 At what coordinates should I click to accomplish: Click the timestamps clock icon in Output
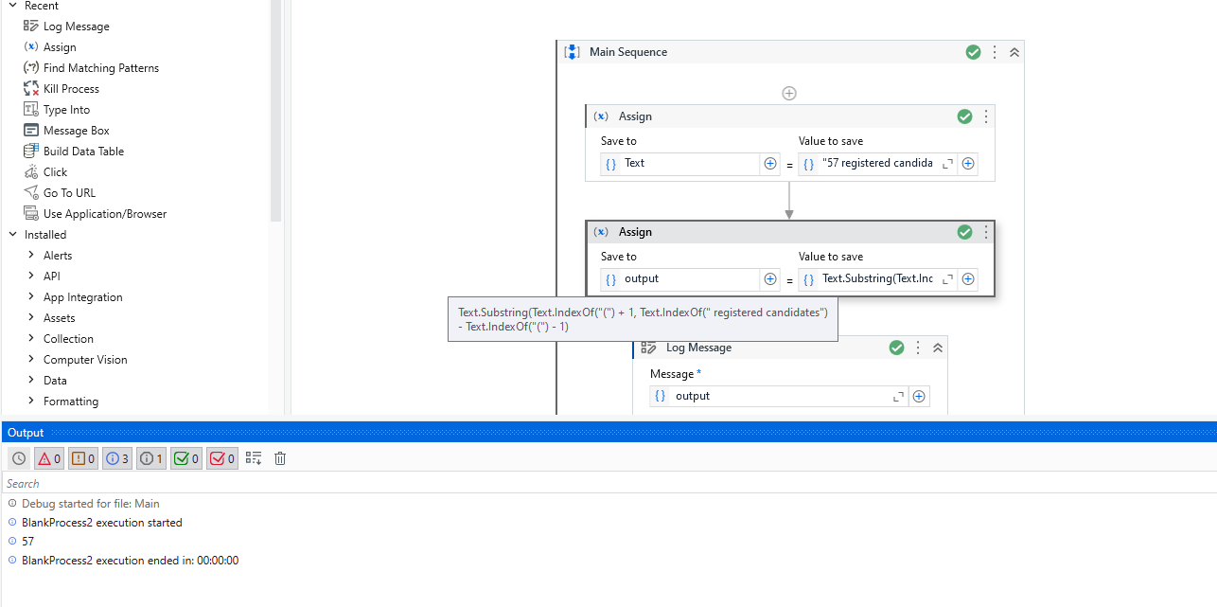19,458
